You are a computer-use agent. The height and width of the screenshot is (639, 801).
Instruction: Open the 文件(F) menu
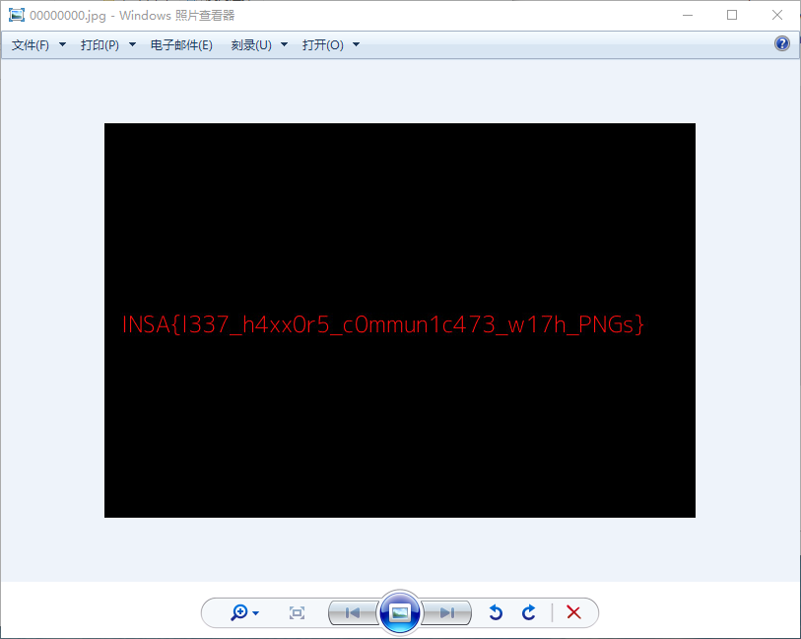point(31,45)
